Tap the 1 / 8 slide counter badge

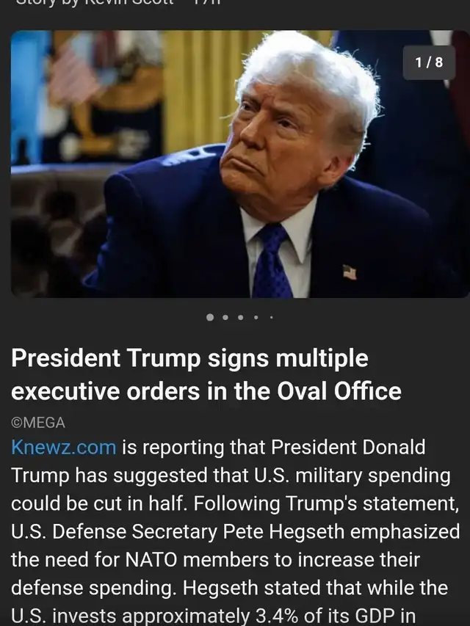tap(429, 62)
